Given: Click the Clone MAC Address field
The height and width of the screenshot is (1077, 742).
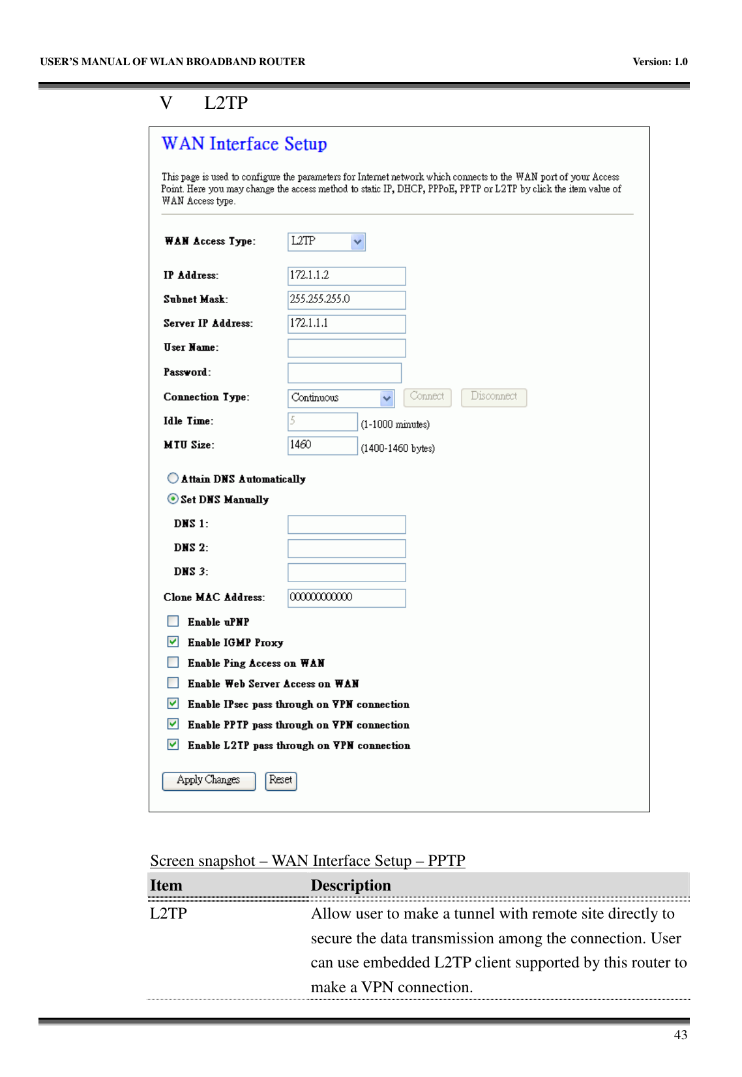Looking at the screenshot, I should click(346, 598).
